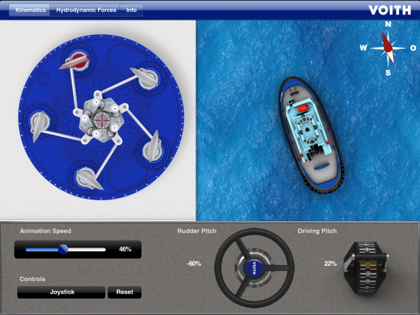Click the Controls label
This screenshot has width=420, height=315.
(32, 279)
